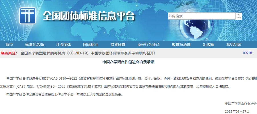This screenshot has width=257, height=114.
Task: Open the COVID-19 中医诊疗 news headline
Action: (88, 53)
